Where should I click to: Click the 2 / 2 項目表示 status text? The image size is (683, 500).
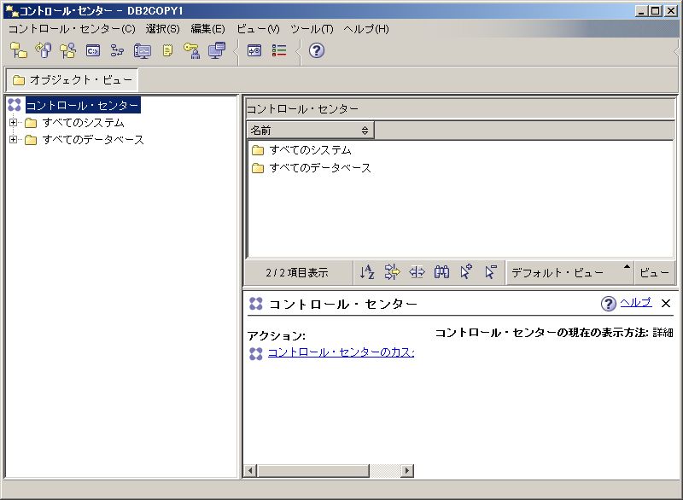tap(296, 273)
